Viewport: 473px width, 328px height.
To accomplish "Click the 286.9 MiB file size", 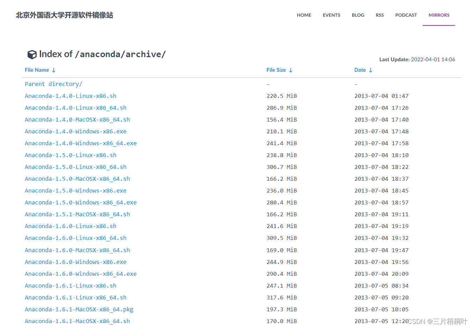I will coord(282,108).
